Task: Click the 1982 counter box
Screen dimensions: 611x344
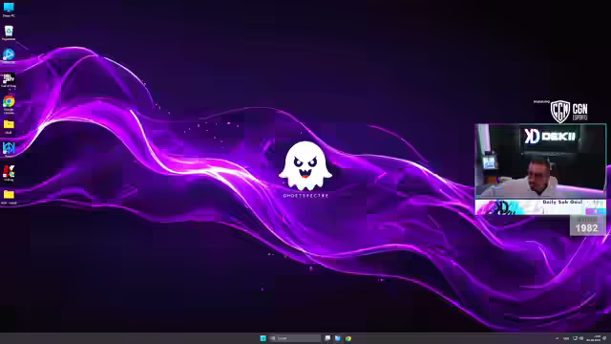Action: [x=587, y=226]
